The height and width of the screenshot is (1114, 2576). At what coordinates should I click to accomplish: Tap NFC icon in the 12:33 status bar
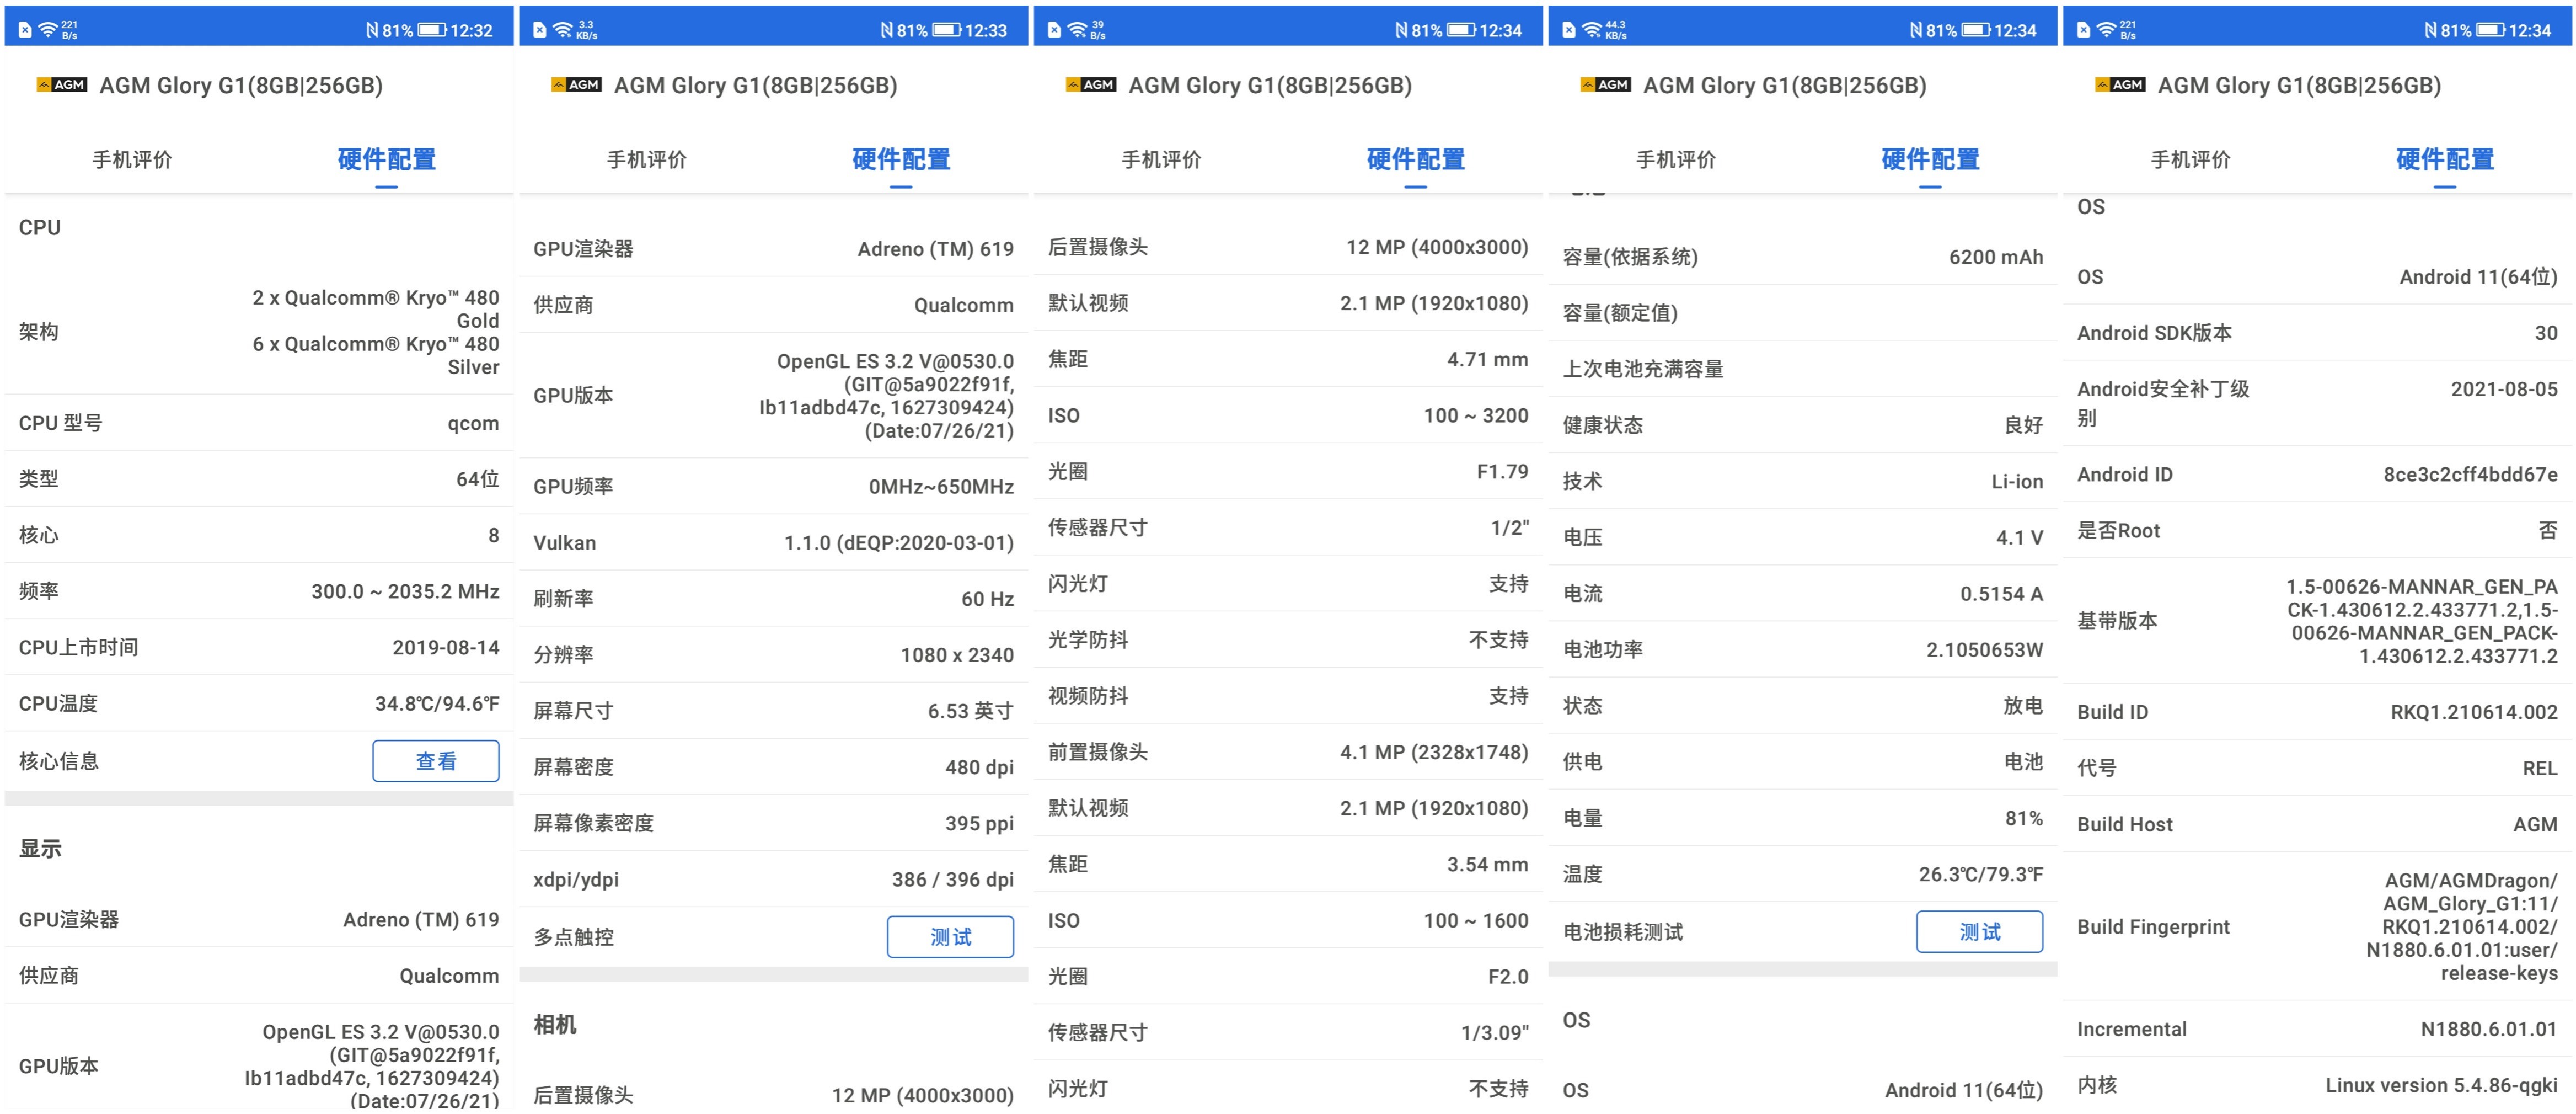click(x=887, y=30)
